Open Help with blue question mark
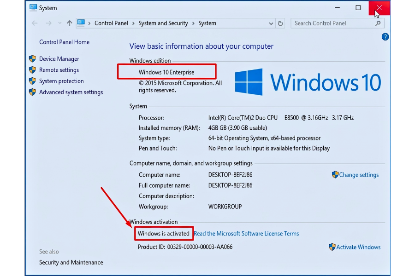415x276 pixels. pyautogui.click(x=385, y=37)
